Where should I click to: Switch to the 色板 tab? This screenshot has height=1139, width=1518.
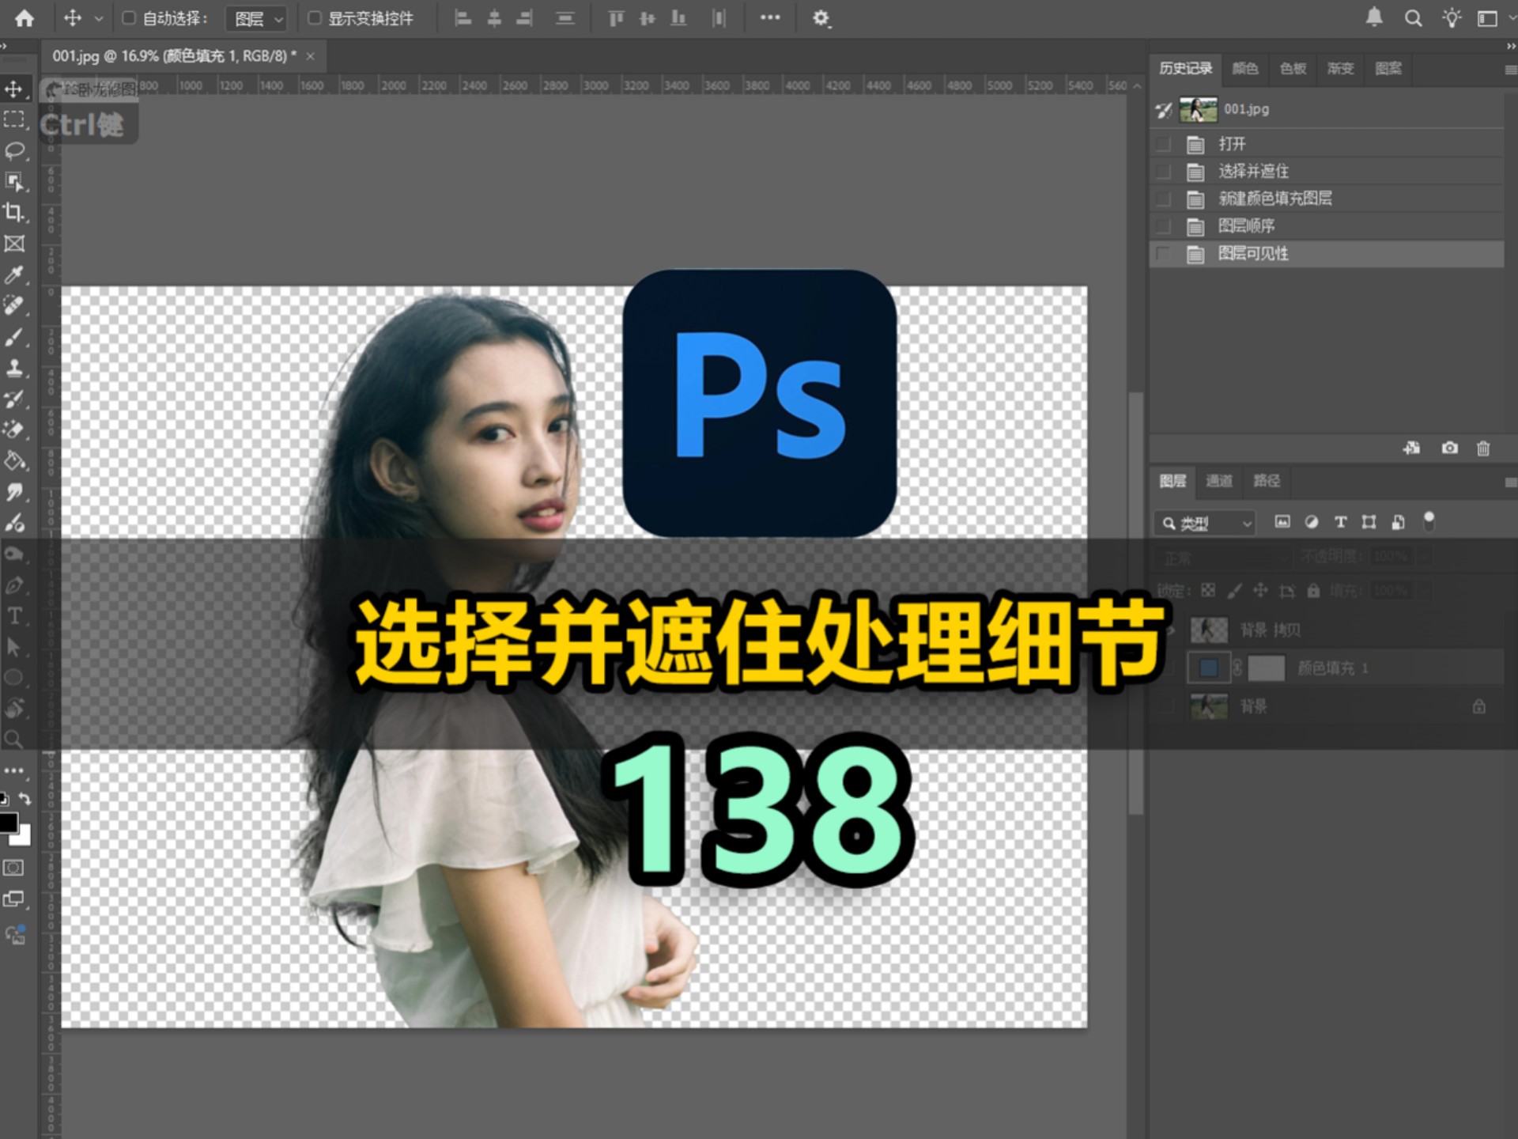[x=1293, y=69]
